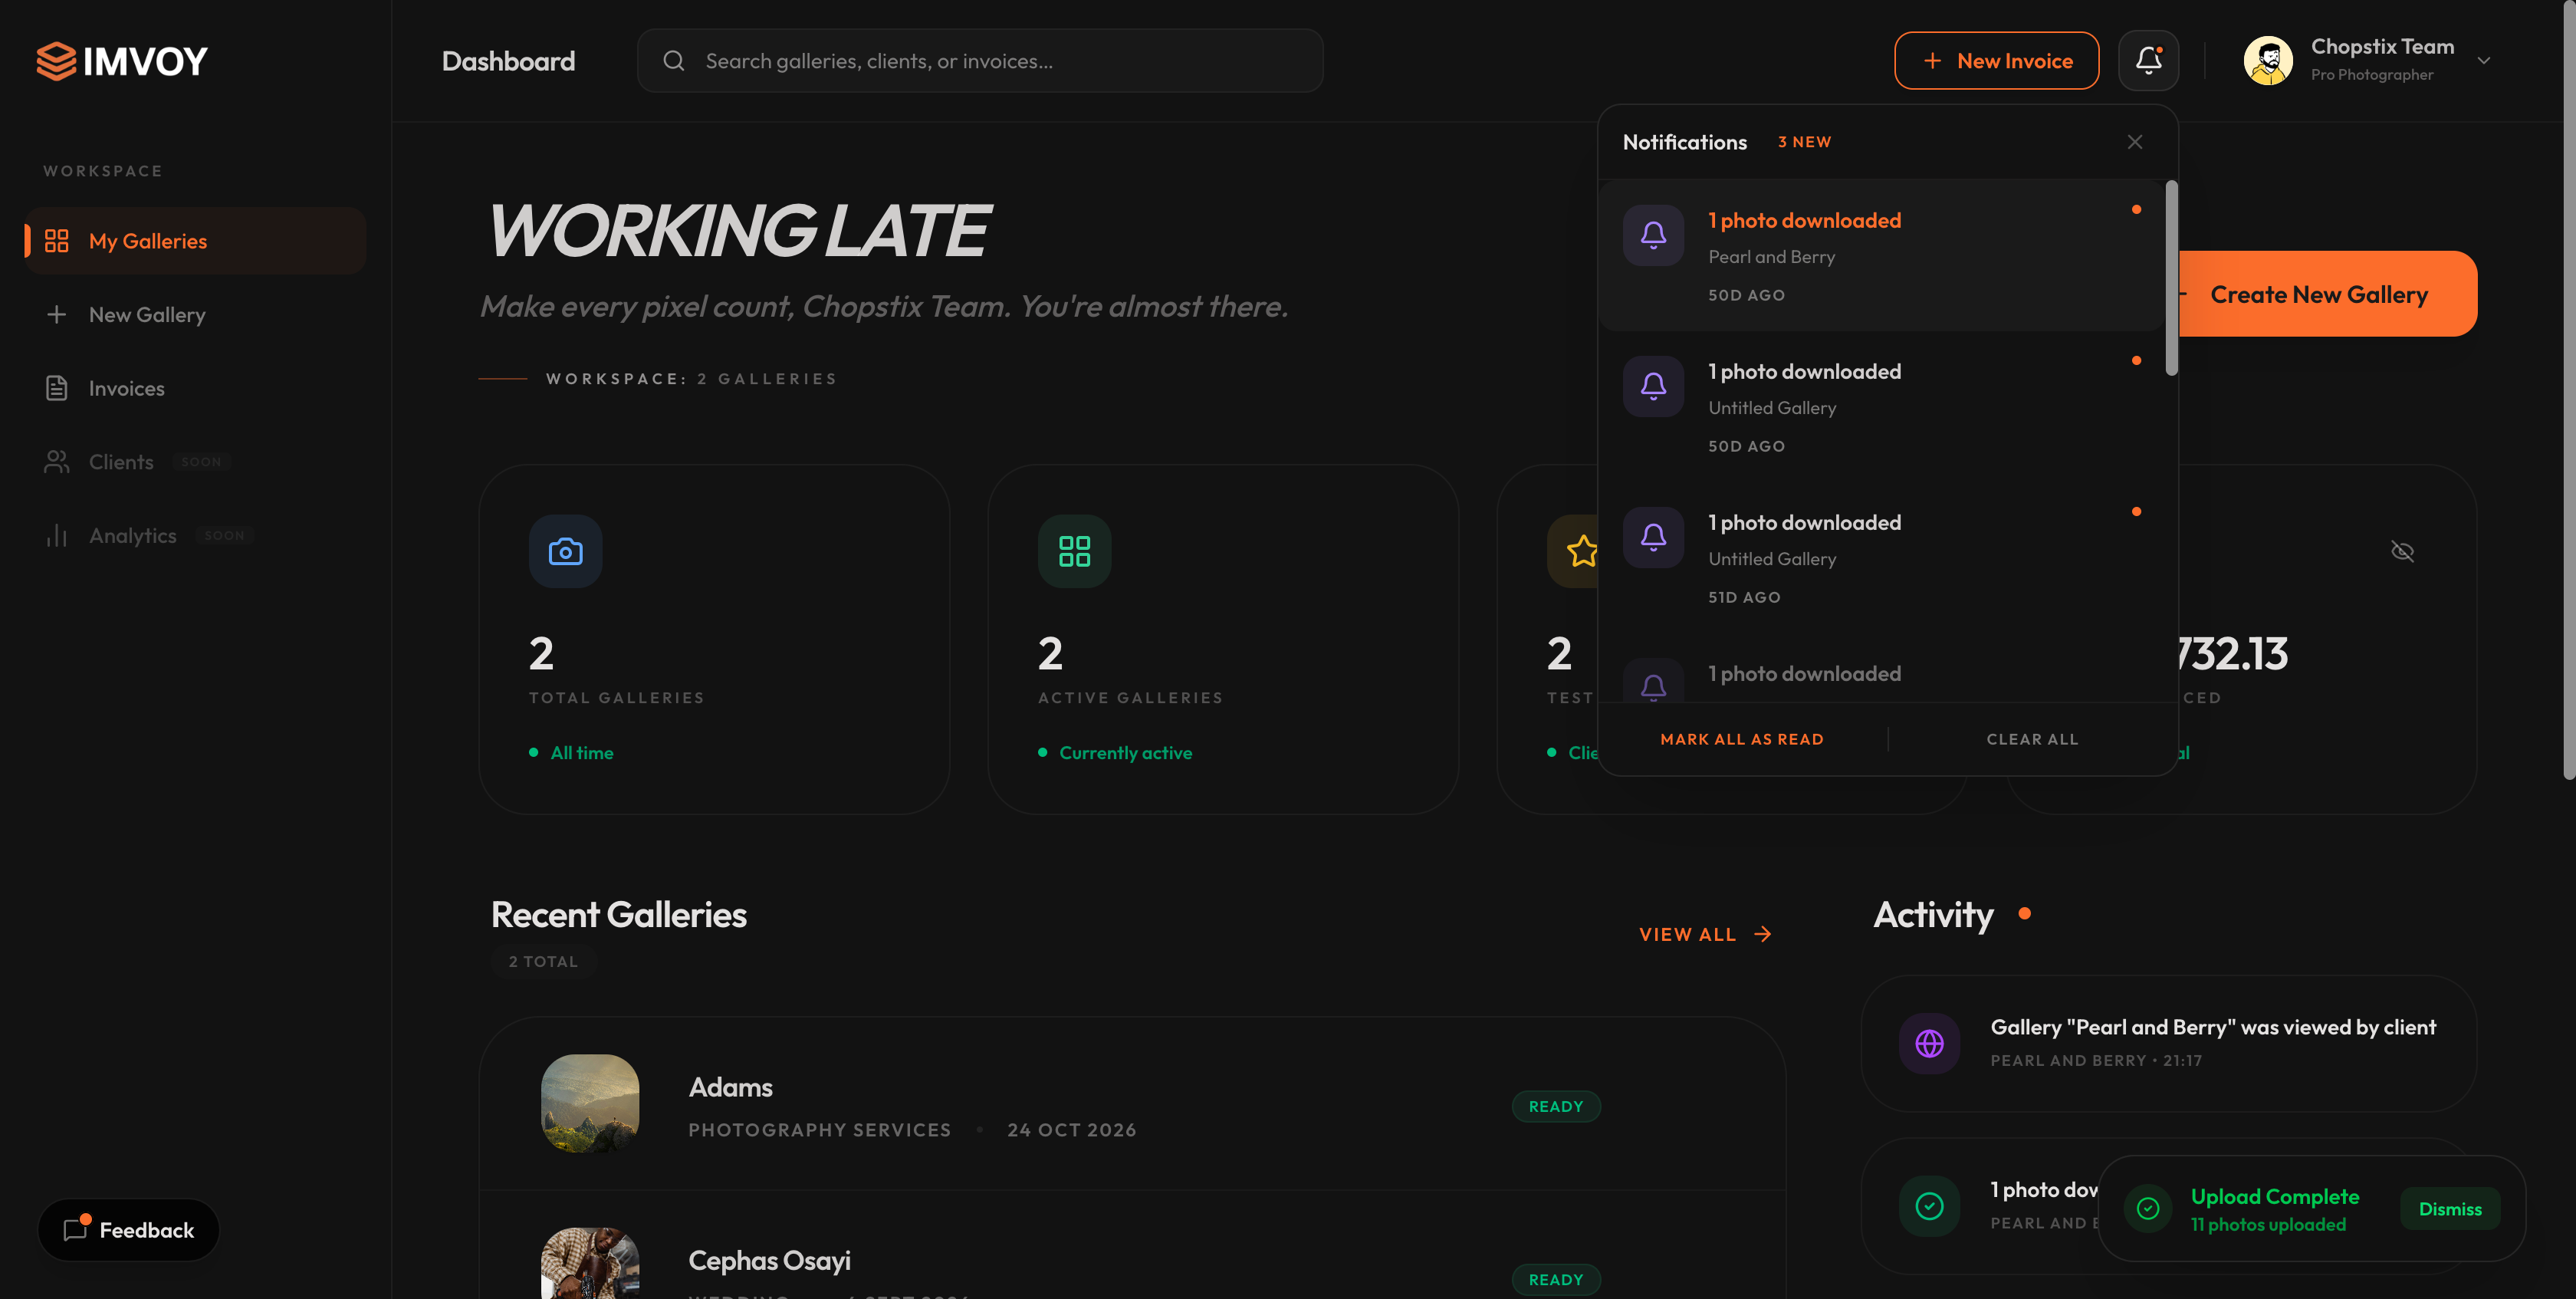The height and width of the screenshot is (1299, 2576).
Task: Click check icon on photo download activity
Action: (1929, 1206)
